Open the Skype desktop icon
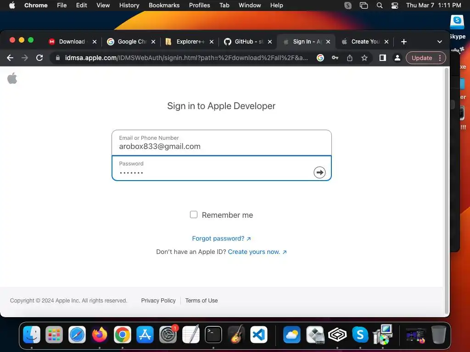 pos(457,27)
